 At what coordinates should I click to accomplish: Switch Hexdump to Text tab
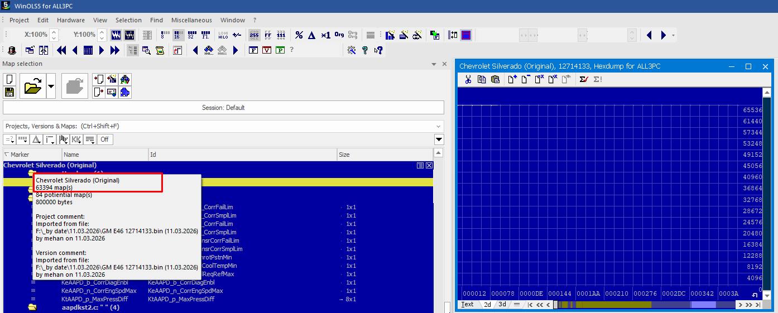[x=468, y=305]
